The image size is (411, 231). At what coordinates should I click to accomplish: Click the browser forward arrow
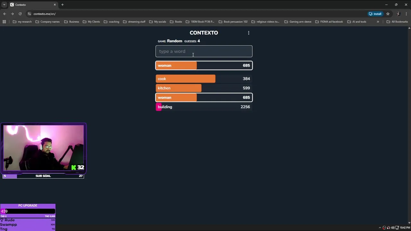[x=12, y=14]
